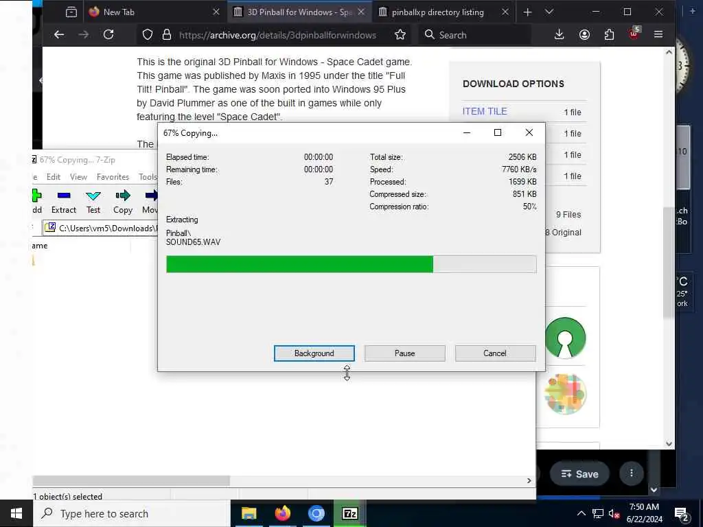Screen dimensions: 703x527
Task: Click the '8 Original' text
Action: pyautogui.click(x=564, y=233)
